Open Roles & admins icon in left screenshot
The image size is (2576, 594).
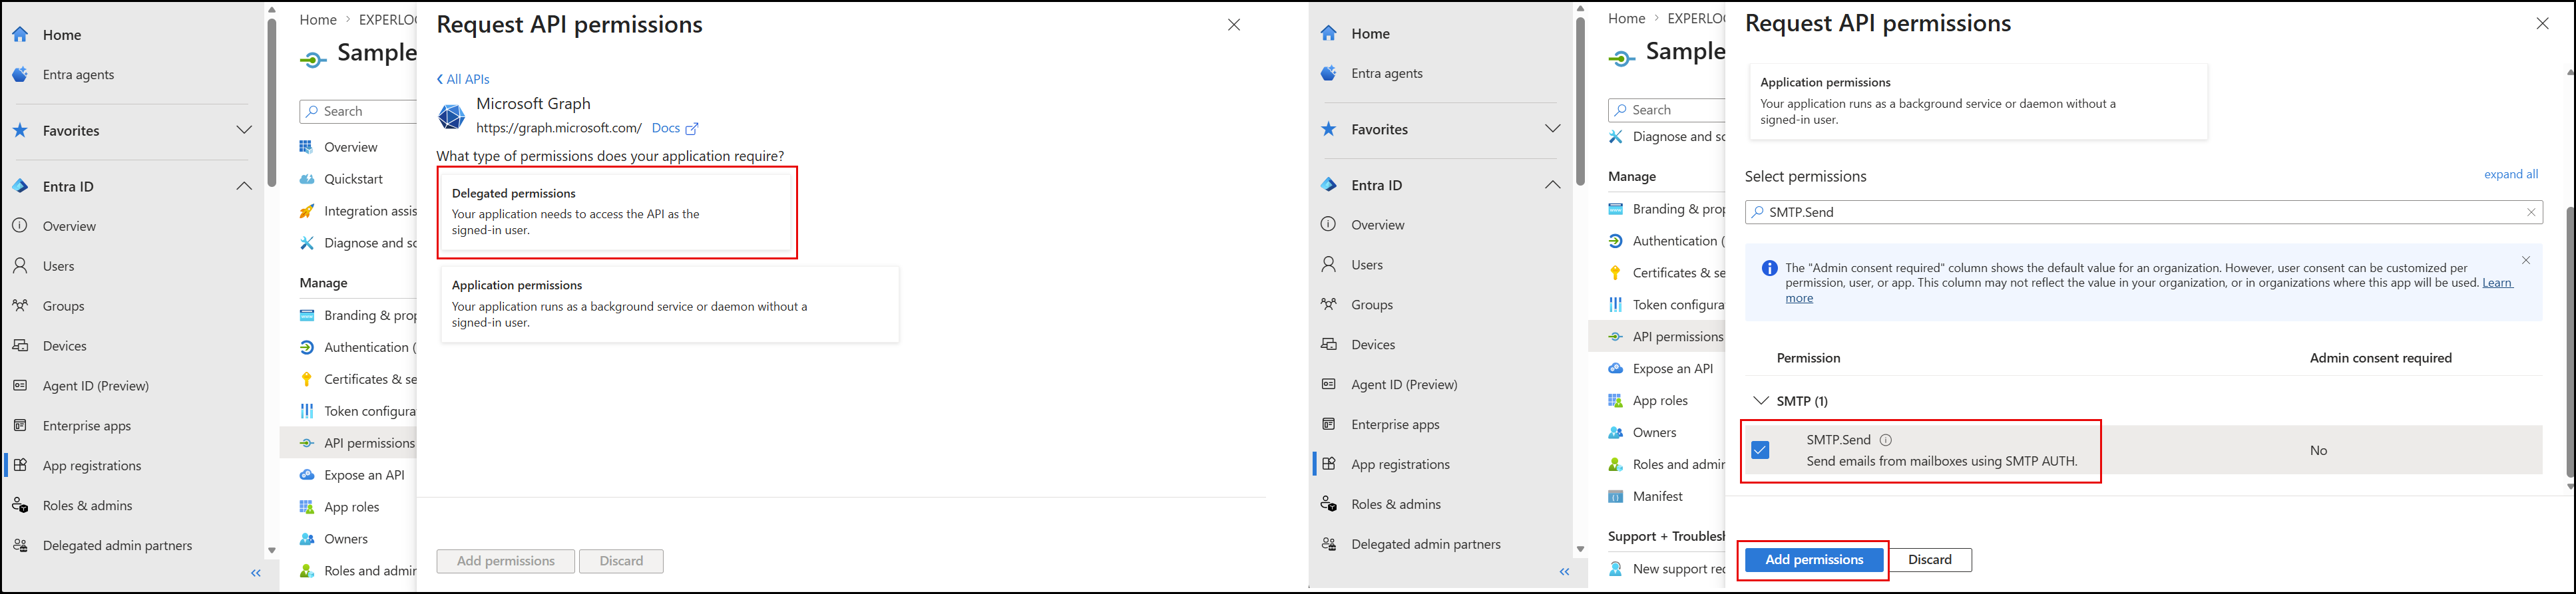[20, 506]
